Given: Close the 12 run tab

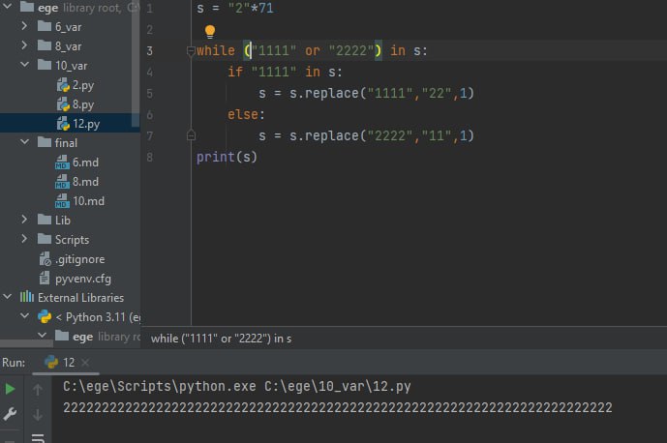Looking at the screenshot, I should click(85, 362).
